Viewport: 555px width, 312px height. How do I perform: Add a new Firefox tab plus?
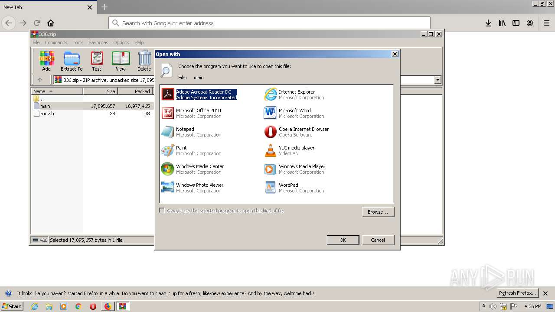pyautogui.click(x=104, y=7)
